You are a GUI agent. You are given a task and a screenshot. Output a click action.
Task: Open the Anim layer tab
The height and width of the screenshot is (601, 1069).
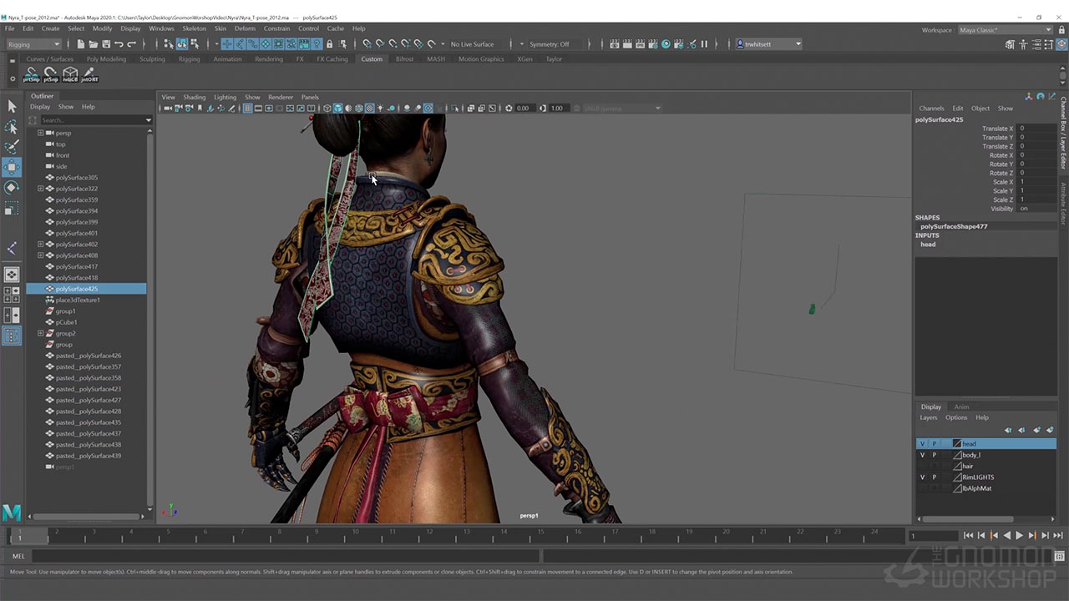pyautogui.click(x=961, y=407)
